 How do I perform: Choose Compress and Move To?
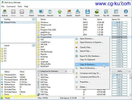pyautogui.click(x=92, y=77)
